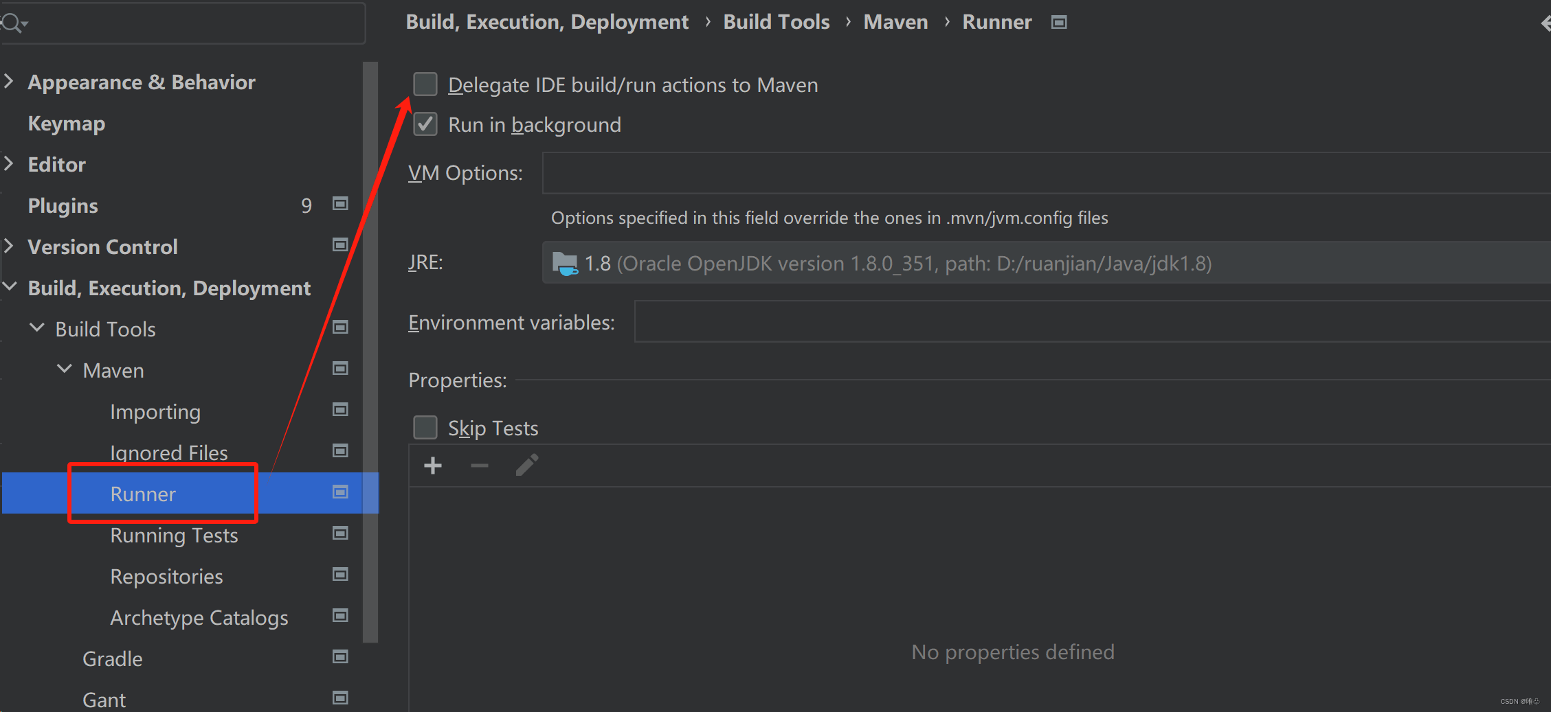This screenshot has width=1551, height=712.
Task: Click the pencil icon to edit a property
Action: (x=527, y=466)
